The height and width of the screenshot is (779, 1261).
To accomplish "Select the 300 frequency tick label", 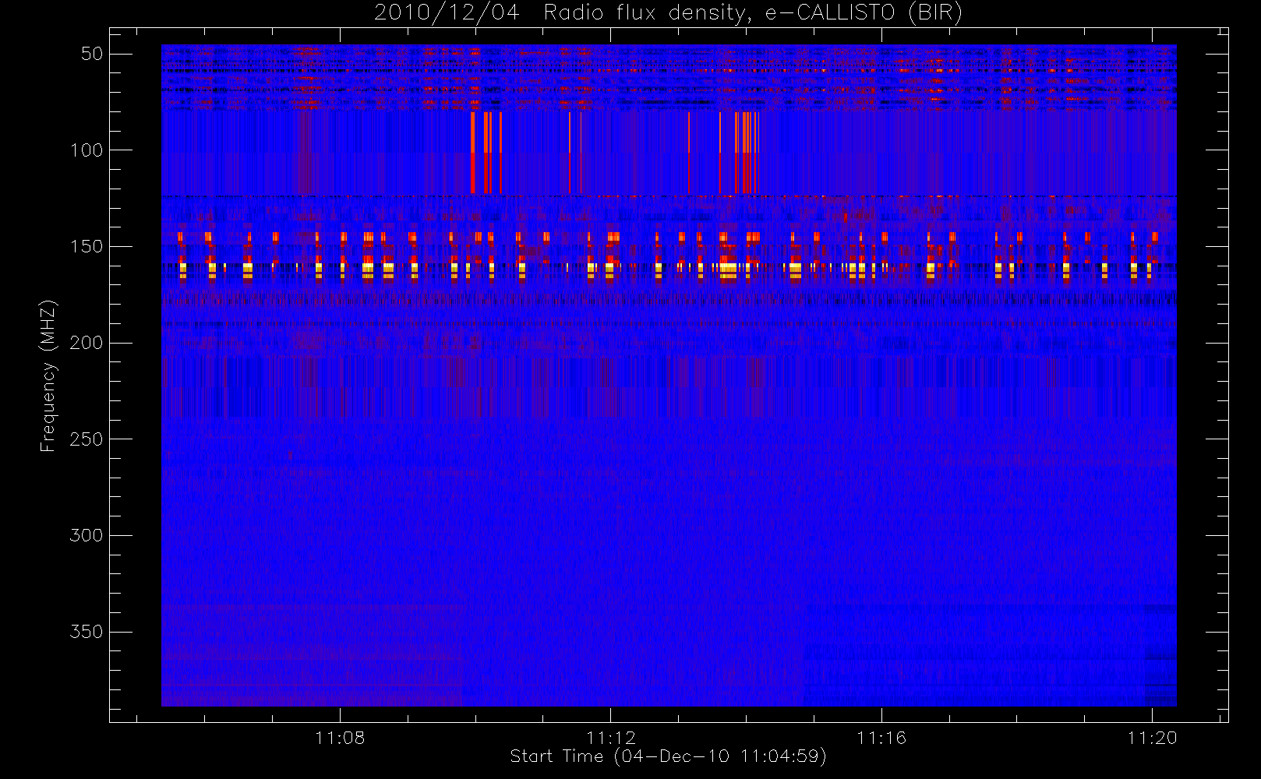I will coord(87,535).
